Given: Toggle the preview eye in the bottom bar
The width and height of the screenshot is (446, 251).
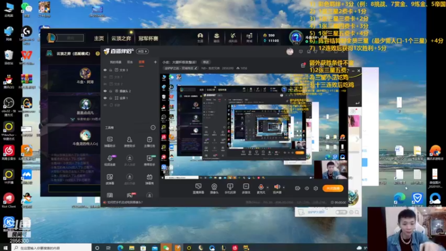Looking at the screenshot, I should tap(307, 189).
